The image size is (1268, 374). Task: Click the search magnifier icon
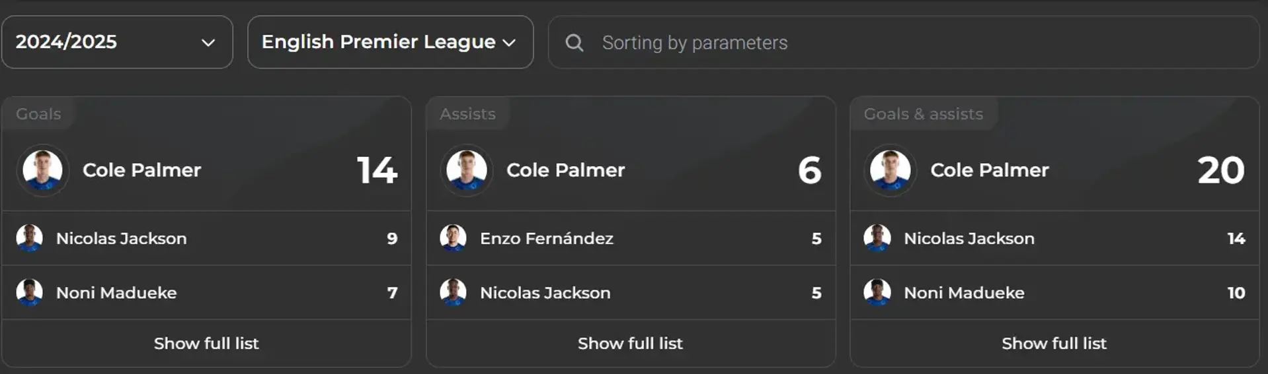coord(575,43)
